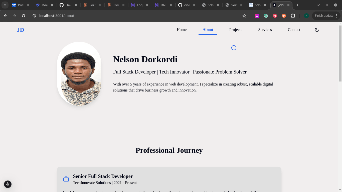Open the Projects nav link
Viewport: 342px width, 192px height.
[x=236, y=30]
